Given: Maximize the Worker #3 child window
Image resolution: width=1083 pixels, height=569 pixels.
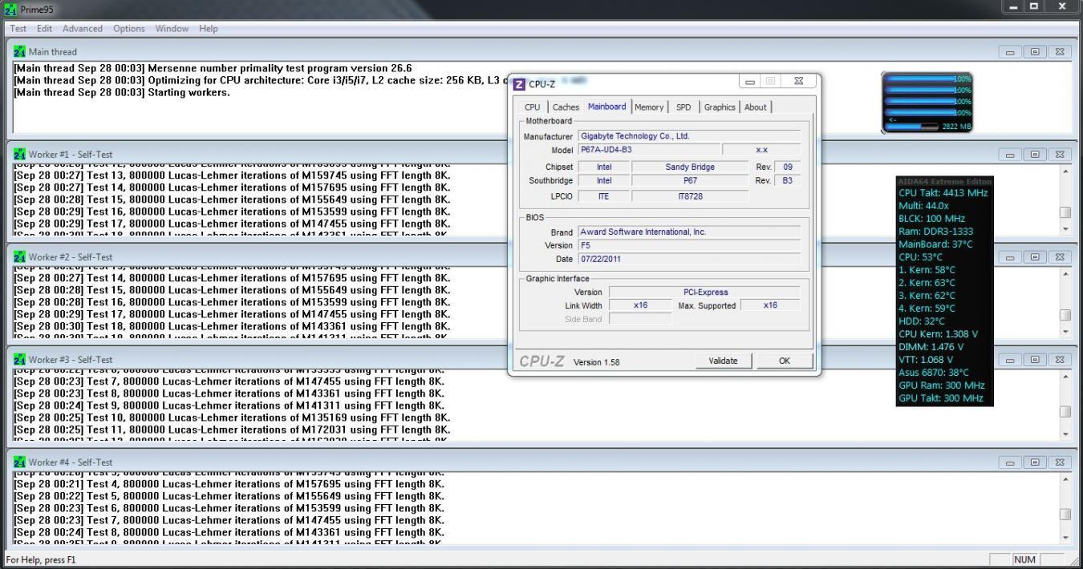Looking at the screenshot, I should point(1035,360).
